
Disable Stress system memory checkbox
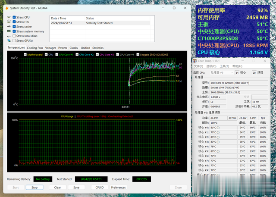pyautogui.click(x=14, y=31)
